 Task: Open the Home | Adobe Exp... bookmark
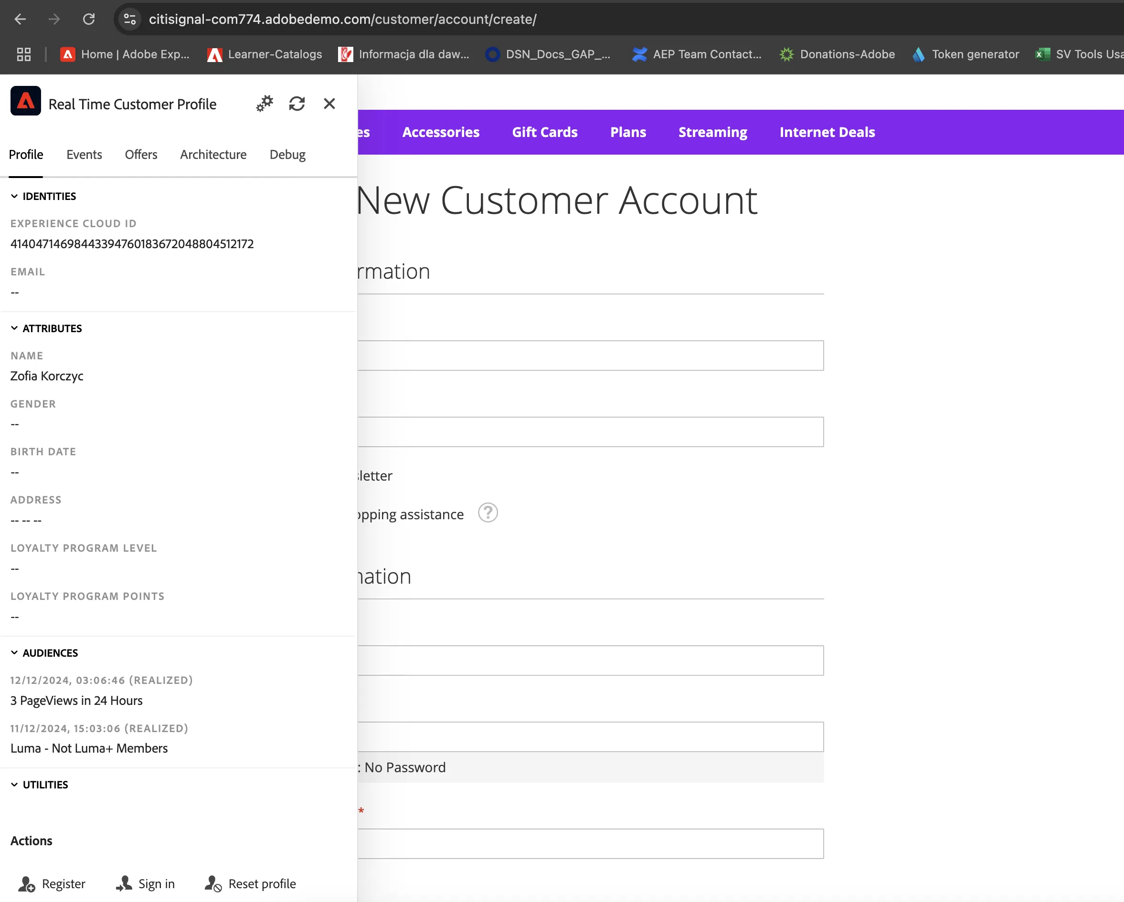[125, 54]
